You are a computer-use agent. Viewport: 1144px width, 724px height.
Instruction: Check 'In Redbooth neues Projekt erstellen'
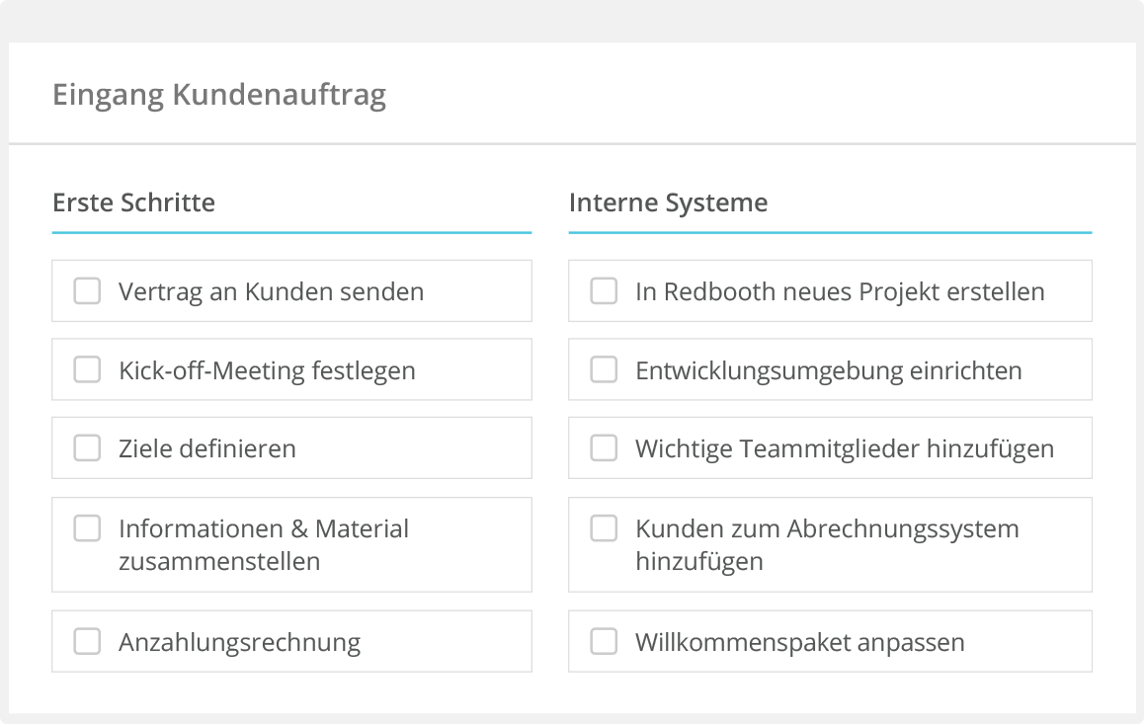[604, 290]
